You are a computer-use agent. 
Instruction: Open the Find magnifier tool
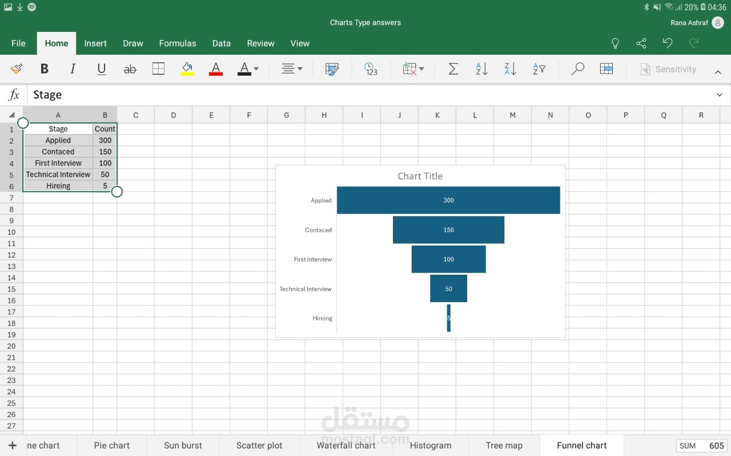(x=577, y=69)
